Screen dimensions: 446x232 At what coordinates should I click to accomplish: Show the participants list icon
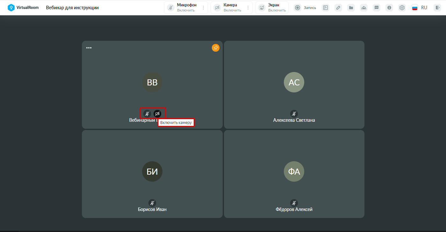pos(364,8)
